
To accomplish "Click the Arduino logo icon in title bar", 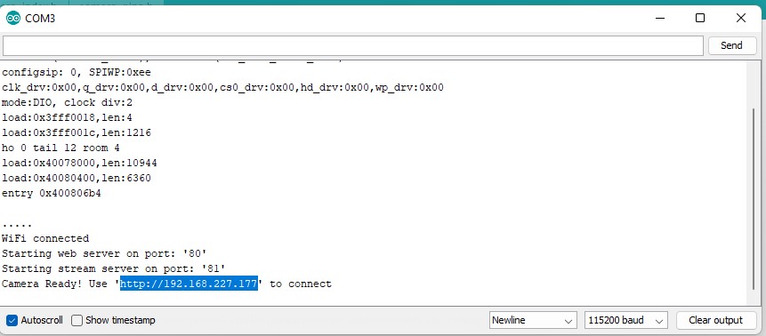I will (12, 19).
